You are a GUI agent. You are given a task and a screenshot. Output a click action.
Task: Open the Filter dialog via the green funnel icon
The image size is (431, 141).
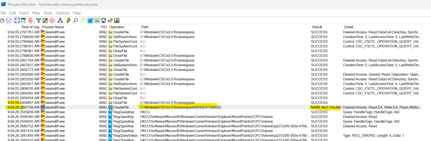(x=39, y=21)
